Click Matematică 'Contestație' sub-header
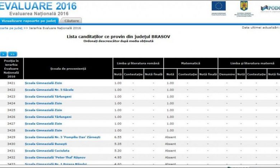 pyautogui.click(x=187, y=74)
